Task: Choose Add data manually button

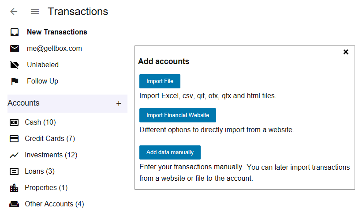Action: click(170, 152)
